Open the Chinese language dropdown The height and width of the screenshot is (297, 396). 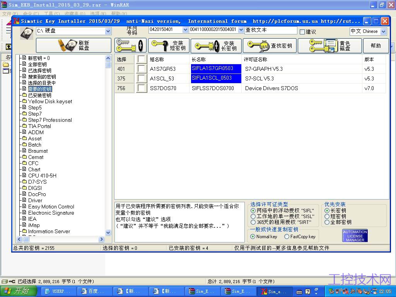tap(383, 31)
